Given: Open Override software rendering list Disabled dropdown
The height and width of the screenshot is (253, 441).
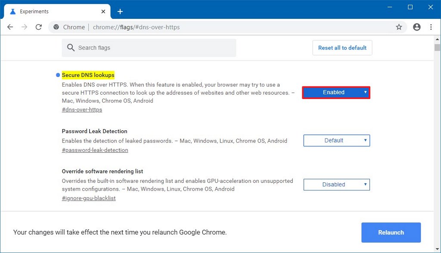Looking at the screenshot, I should [x=336, y=185].
